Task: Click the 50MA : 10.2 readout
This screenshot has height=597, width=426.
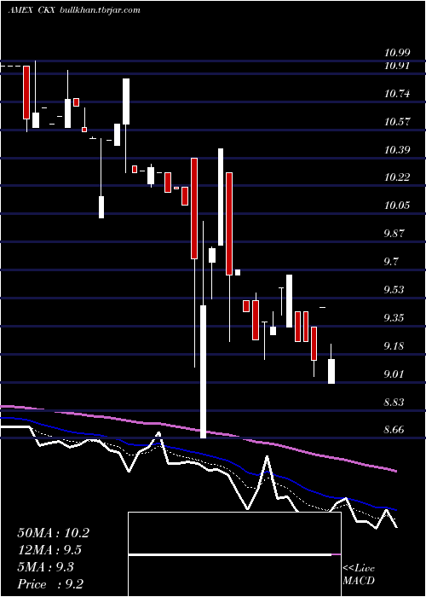Action: click(x=53, y=533)
